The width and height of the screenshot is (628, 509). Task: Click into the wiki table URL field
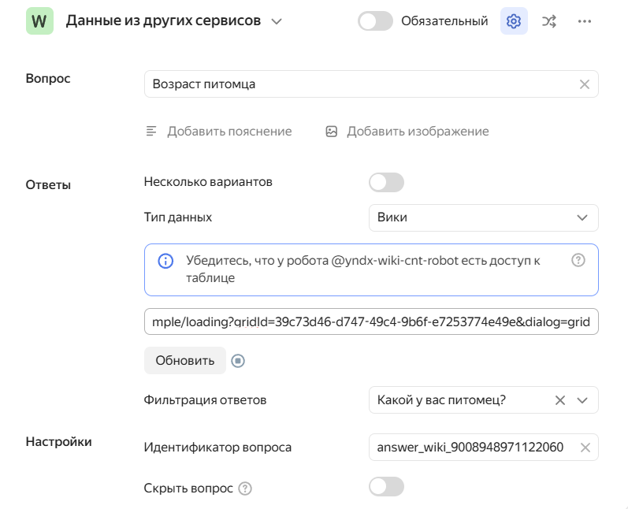pyautogui.click(x=370, y=322)
